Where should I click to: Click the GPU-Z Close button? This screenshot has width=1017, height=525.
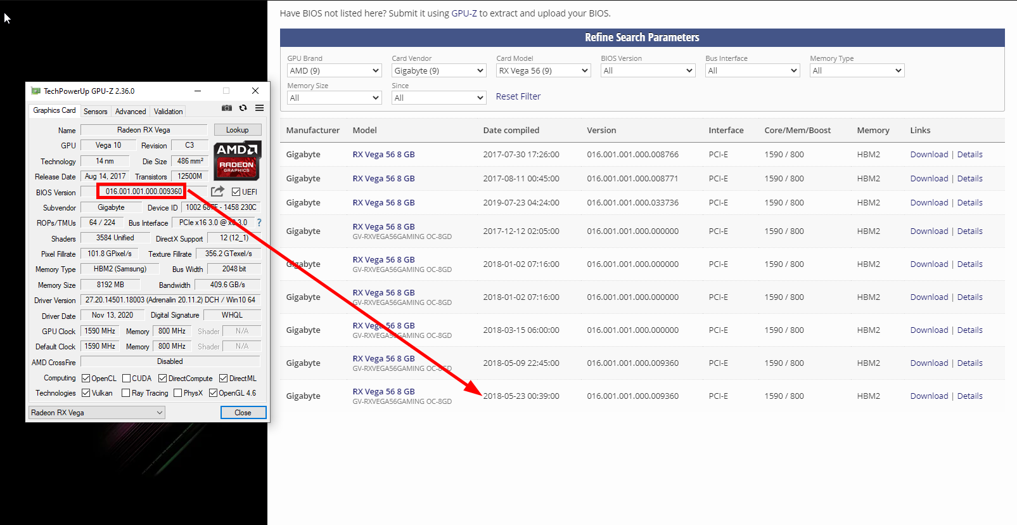pyautogui.click(x=243, y=412)
